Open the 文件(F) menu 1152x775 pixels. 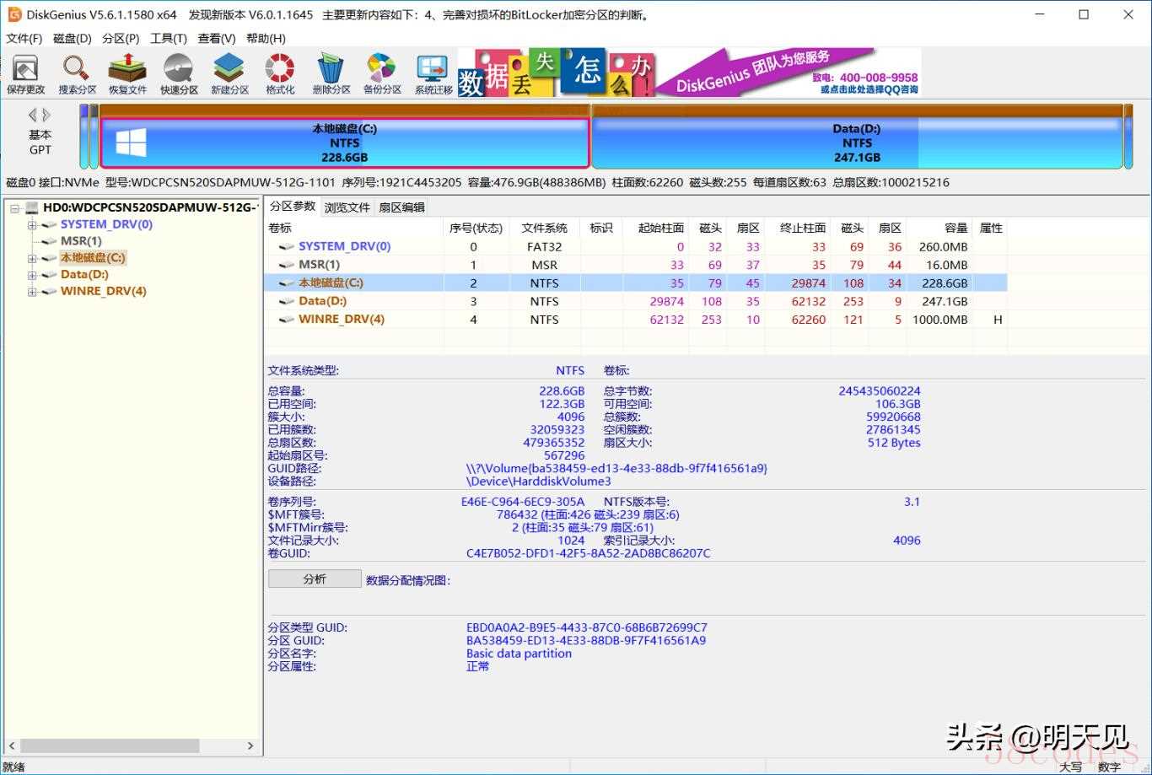click(24, 38)
